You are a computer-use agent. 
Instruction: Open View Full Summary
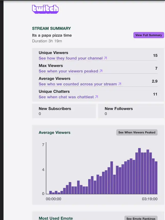(148, 35)
